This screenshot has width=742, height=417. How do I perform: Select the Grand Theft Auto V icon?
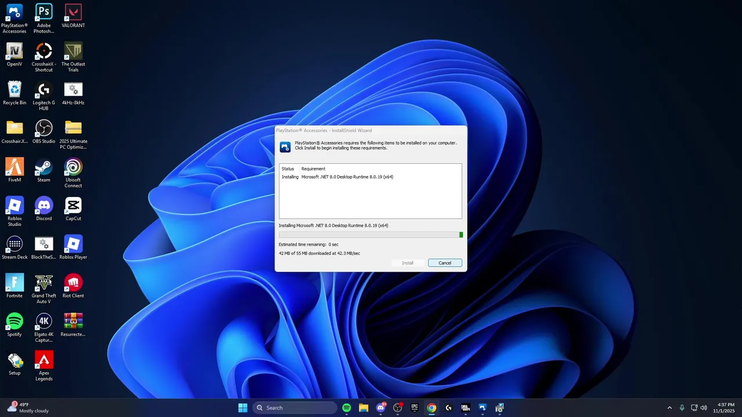point(43,289)
